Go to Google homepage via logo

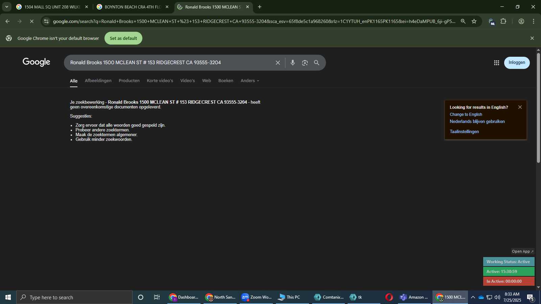[x=37, y=62]
